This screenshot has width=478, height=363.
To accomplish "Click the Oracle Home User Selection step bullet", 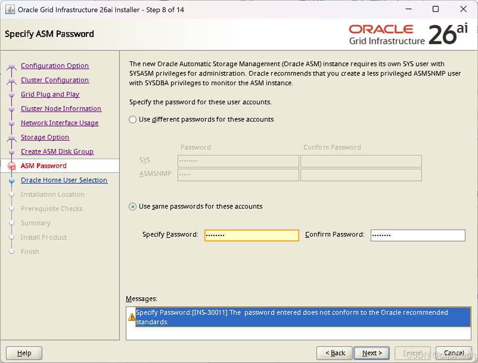I will point(11,180).
